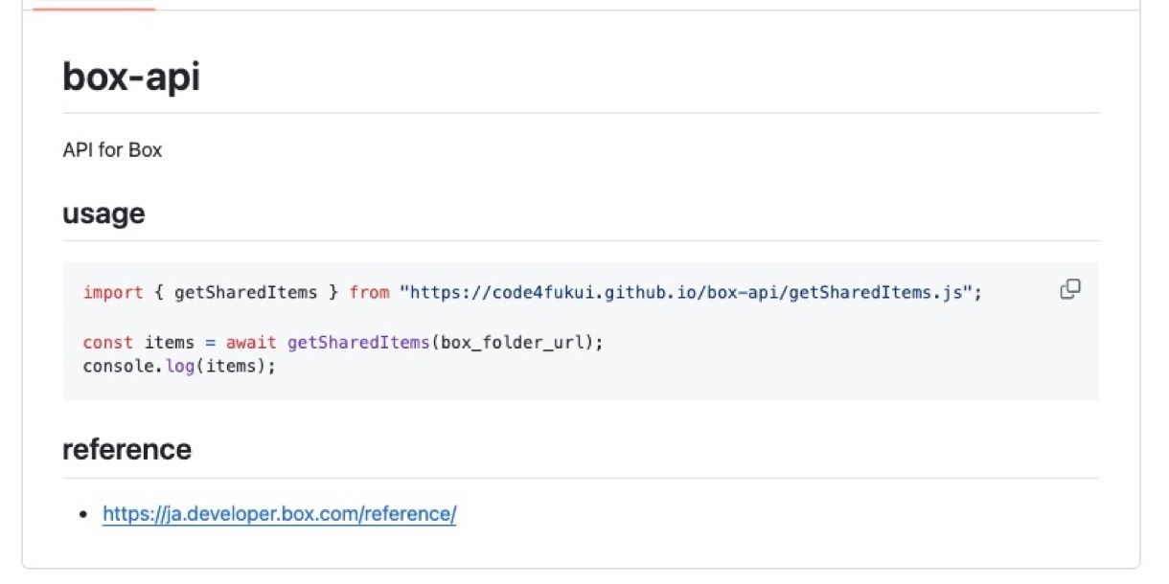The image size is (1169, 584).
Task: Click getSharedItems inside the import braces
Action: pyautogui.click(x=245, y=293)
